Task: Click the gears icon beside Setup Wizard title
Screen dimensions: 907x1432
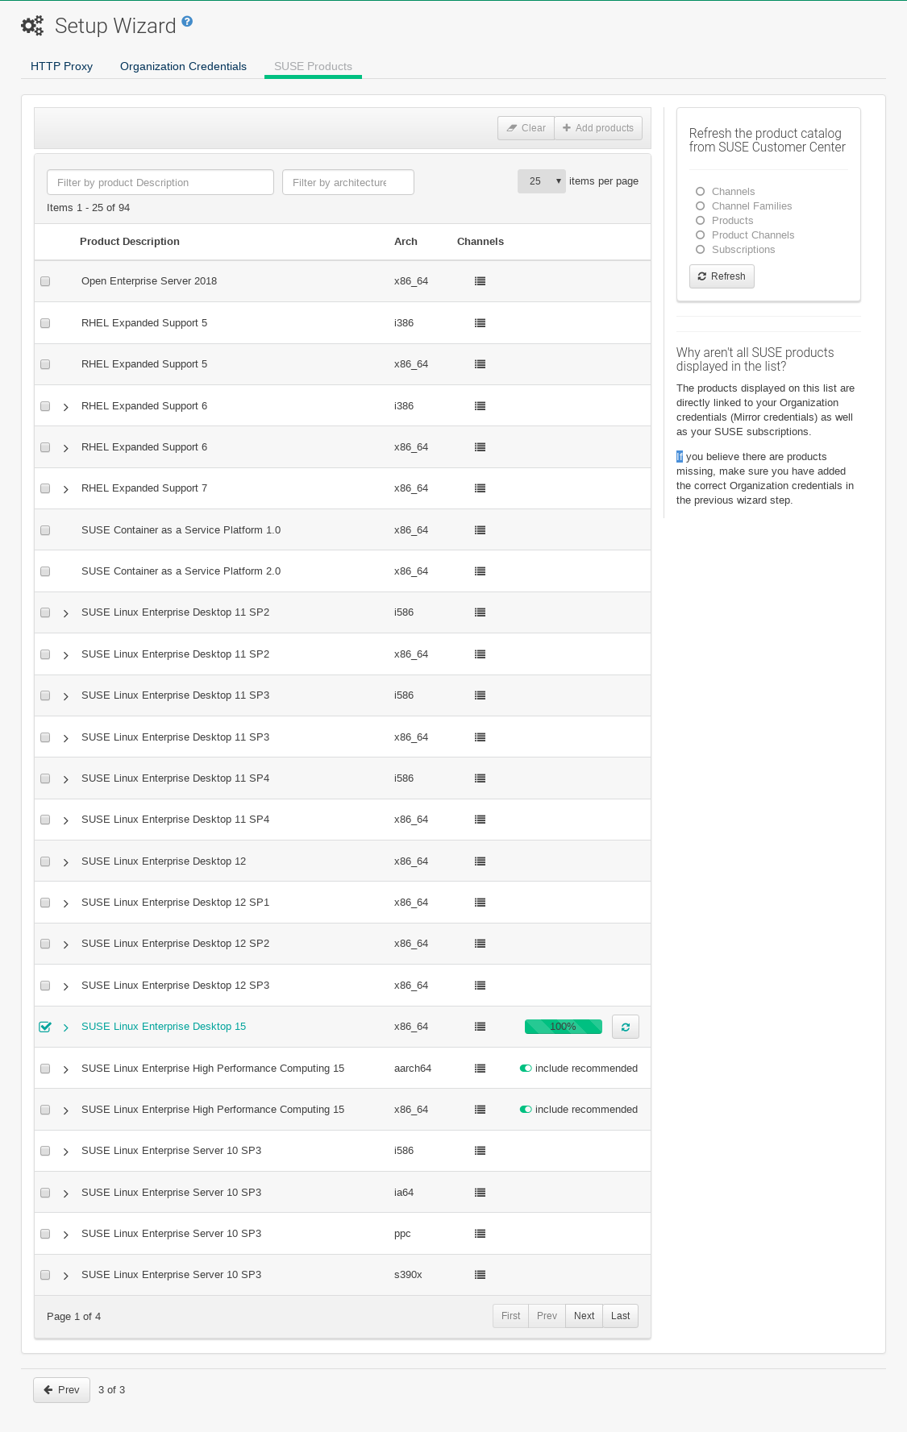Action: [31, 25]
